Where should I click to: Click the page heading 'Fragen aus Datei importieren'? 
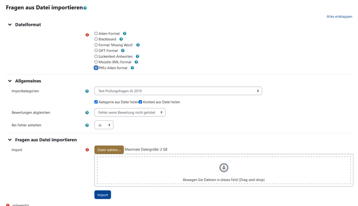(x=44, y=7)
